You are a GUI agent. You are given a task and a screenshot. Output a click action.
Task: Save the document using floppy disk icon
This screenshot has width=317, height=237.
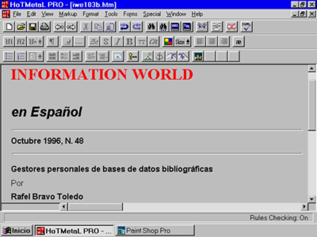[x=33, y=27]
